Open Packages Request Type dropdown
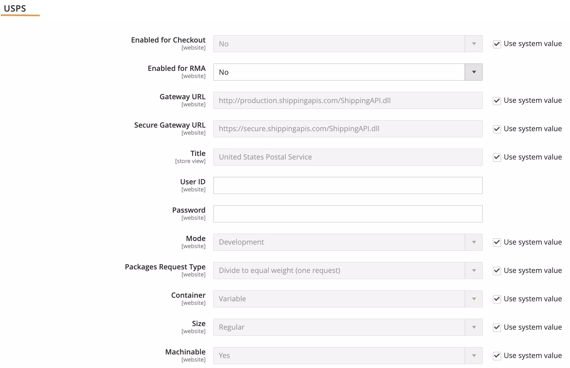 [348, 271]
